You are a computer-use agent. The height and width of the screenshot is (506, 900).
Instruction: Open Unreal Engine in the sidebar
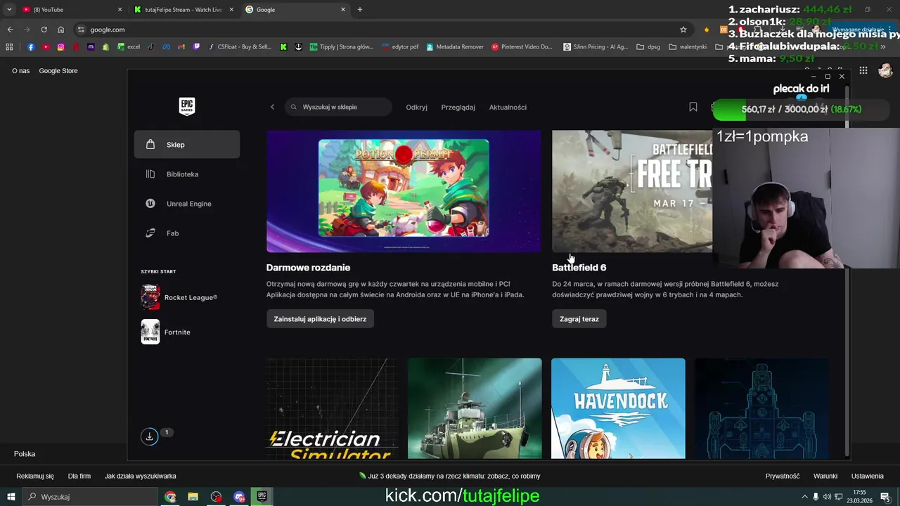pos(187,204)
